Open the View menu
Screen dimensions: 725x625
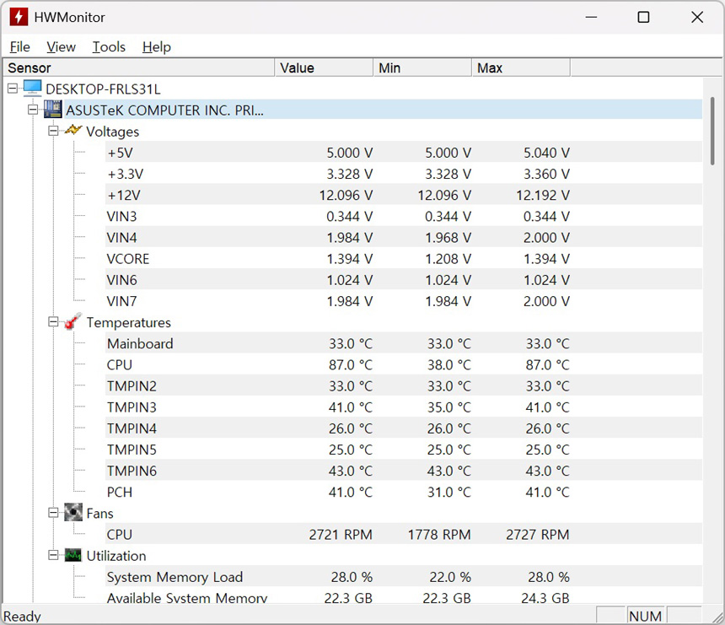[x=61, y=47]
